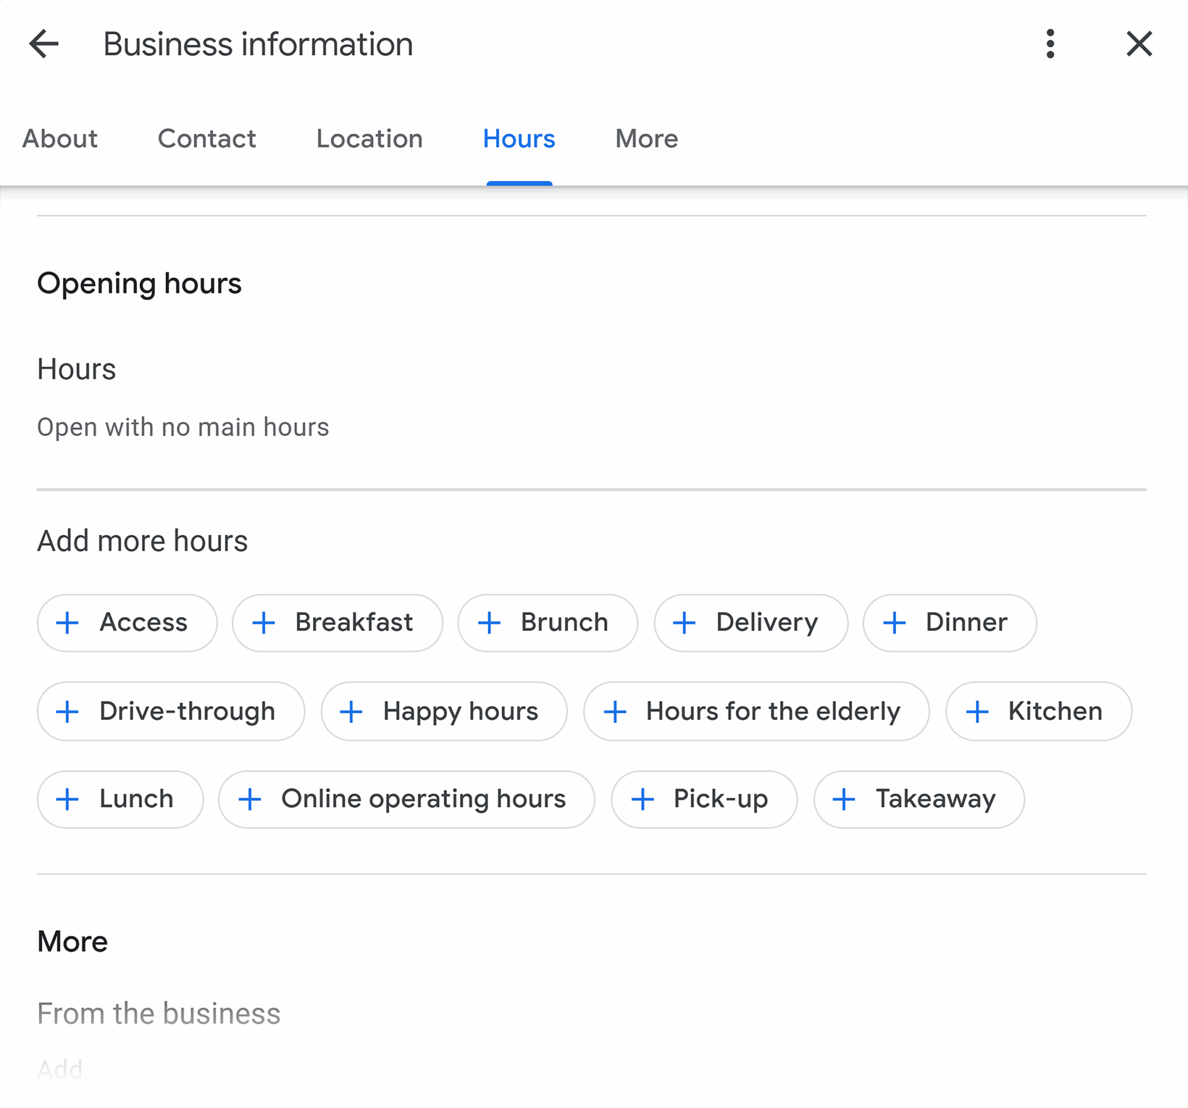The height and width of the screenshot is (1108, 1188).
Task: Add Drive-through hours
Action: coord(171,711)
